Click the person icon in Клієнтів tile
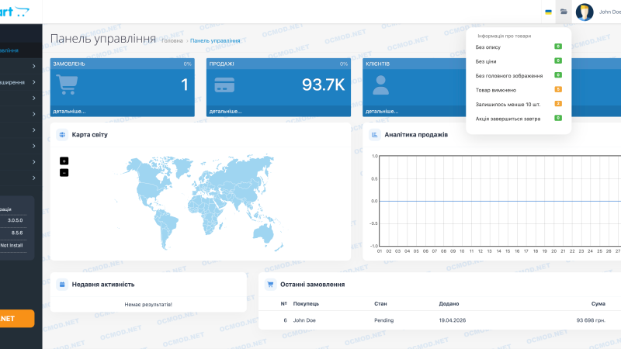The width and height of the screenshot is (621, 349). tap(380, 85)
